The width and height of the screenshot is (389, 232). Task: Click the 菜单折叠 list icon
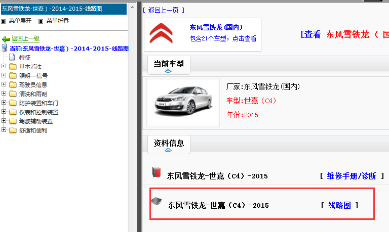click(41, 22)
